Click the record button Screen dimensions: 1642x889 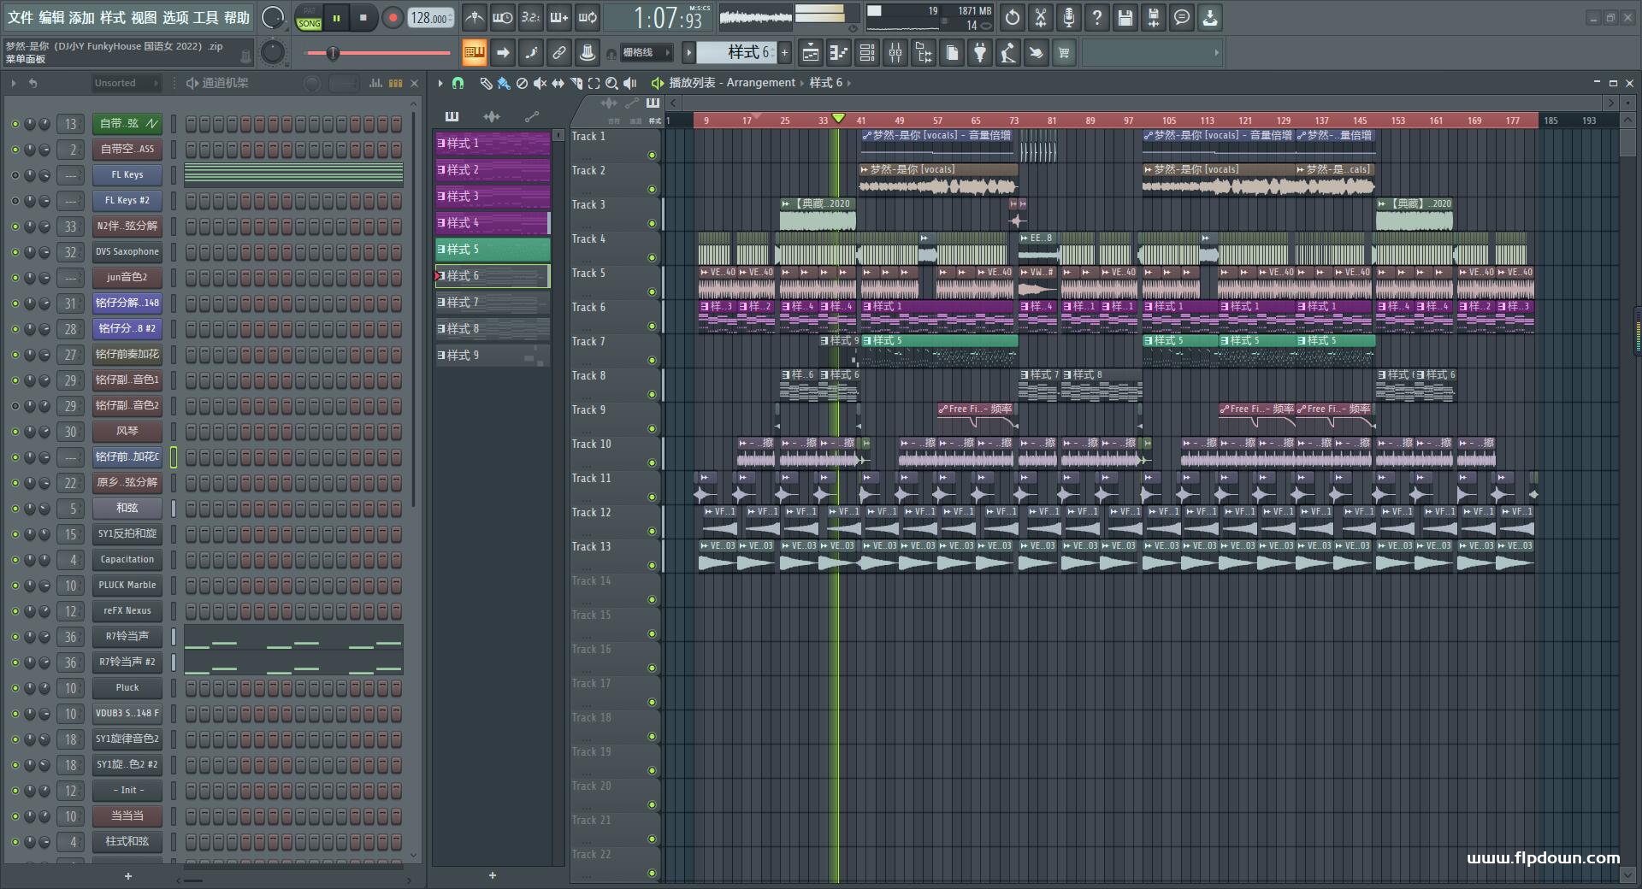point(393,18)
